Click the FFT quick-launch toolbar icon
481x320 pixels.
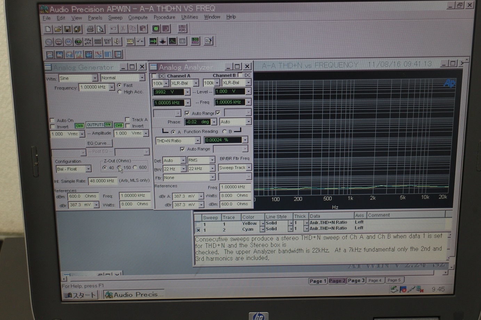tap(79, 54)
